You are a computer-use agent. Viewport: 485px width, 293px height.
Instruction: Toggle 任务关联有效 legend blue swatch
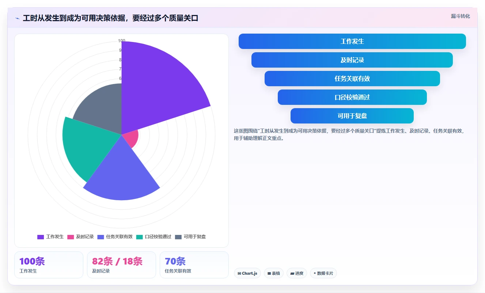pos(101,237)
